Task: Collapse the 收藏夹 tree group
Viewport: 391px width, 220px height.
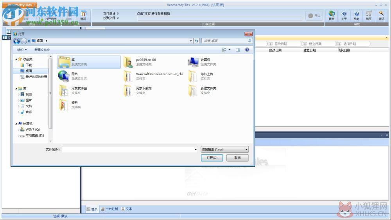Action: pos(16,60)
